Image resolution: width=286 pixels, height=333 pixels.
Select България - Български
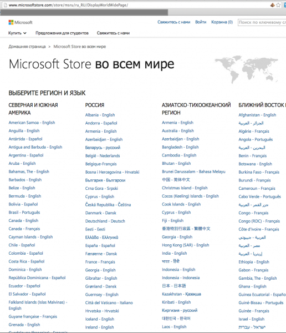click(105, 180)
